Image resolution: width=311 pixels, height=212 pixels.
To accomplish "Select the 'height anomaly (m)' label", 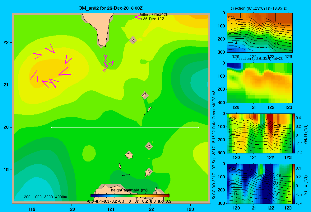I will [129, 190].
